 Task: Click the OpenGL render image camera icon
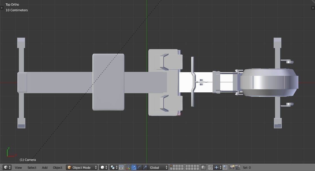pos(232,167)
